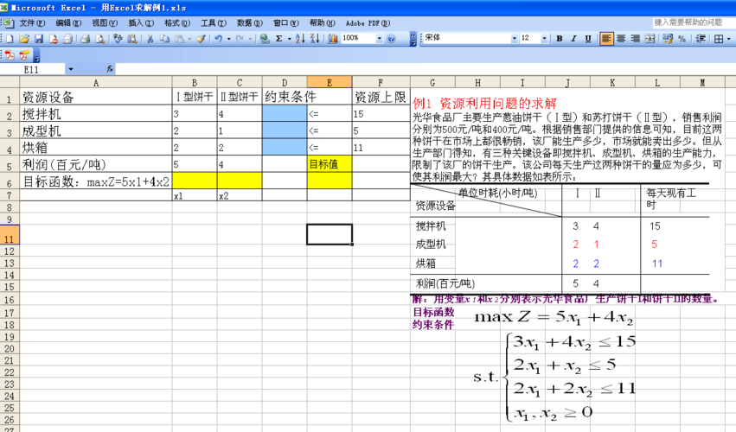Select column header E

(x=330, y=82)
